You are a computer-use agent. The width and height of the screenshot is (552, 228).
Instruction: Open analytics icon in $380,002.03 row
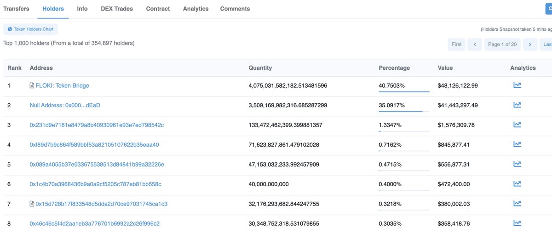click(517, 204)
